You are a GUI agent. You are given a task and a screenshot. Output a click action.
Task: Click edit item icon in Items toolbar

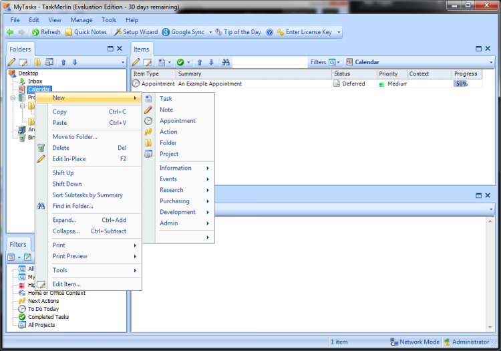click(148, 62)
